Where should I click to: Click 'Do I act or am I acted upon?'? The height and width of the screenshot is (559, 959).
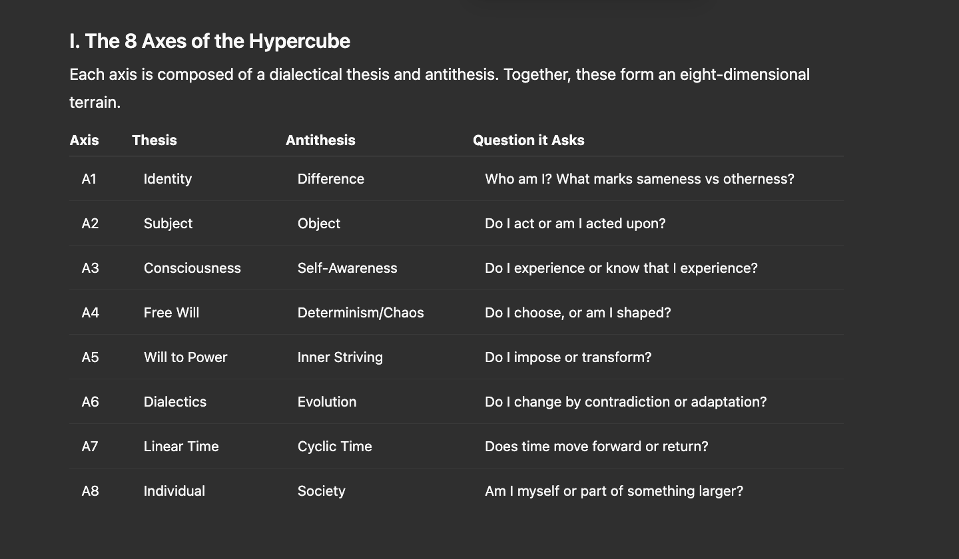[x=575, y=224]
